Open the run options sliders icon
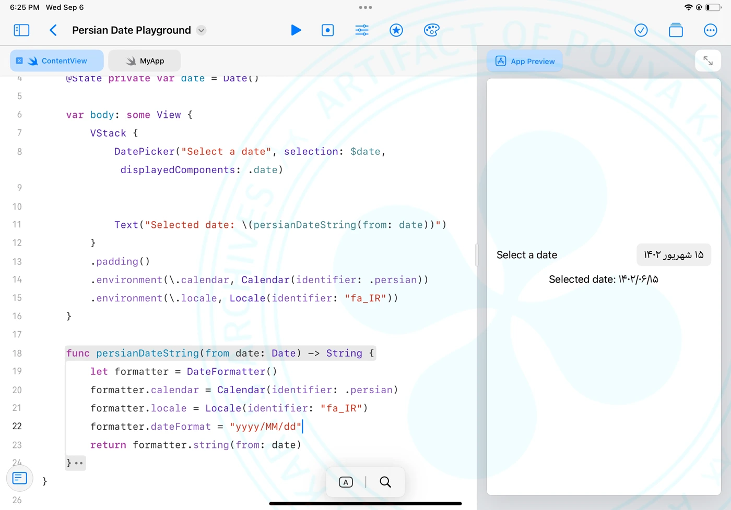The image size is (731, 510). (362, 30)
